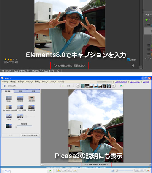152x173 pixels.
Task: Click 自動コントラスト調整 やり直し redo button
Action: tap(30, 136)
